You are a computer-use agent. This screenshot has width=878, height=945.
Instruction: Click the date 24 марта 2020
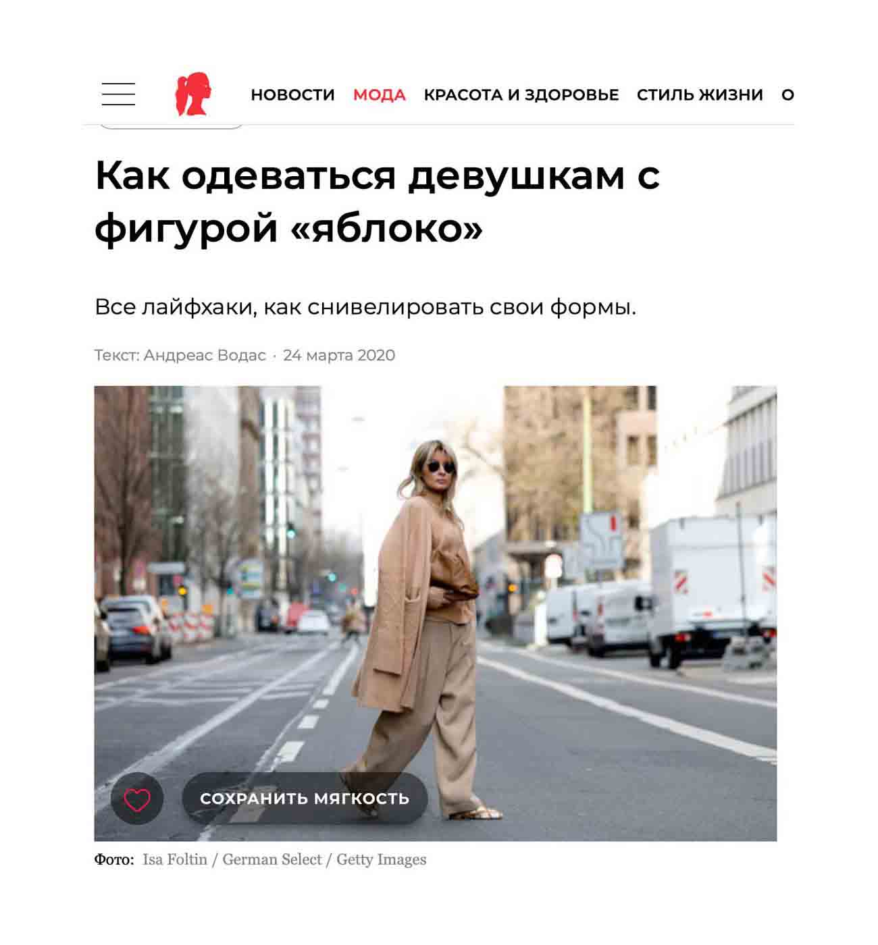339,355
